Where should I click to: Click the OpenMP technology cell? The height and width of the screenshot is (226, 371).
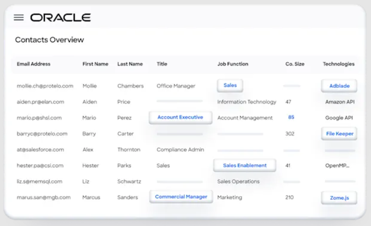(x=337, y=166)
